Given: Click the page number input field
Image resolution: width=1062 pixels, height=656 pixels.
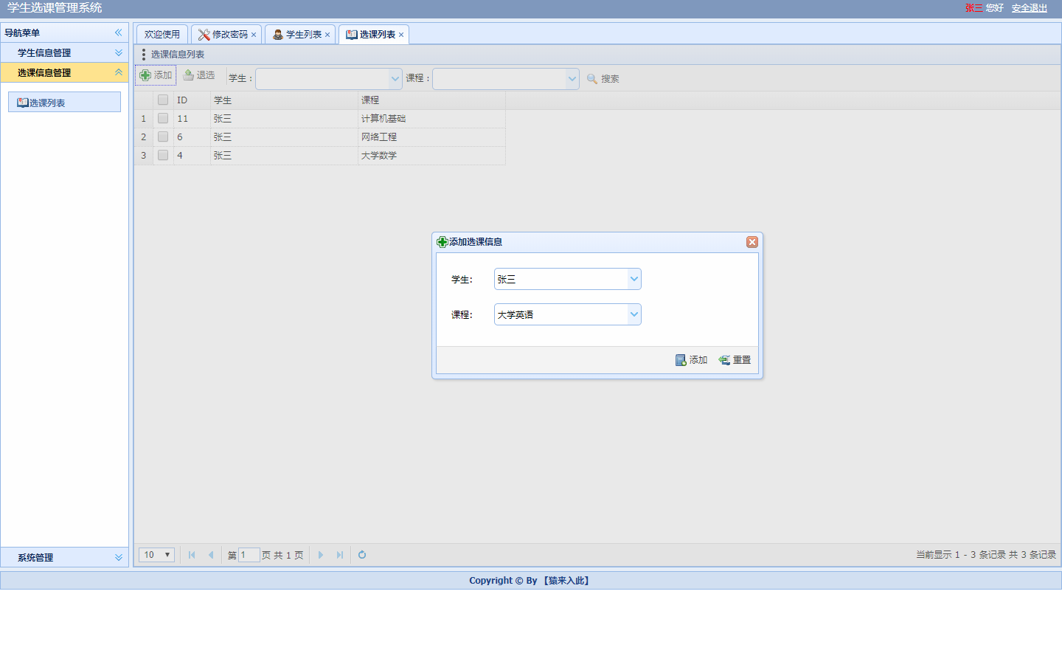Looking at the screenshot, I should [249, 555].
